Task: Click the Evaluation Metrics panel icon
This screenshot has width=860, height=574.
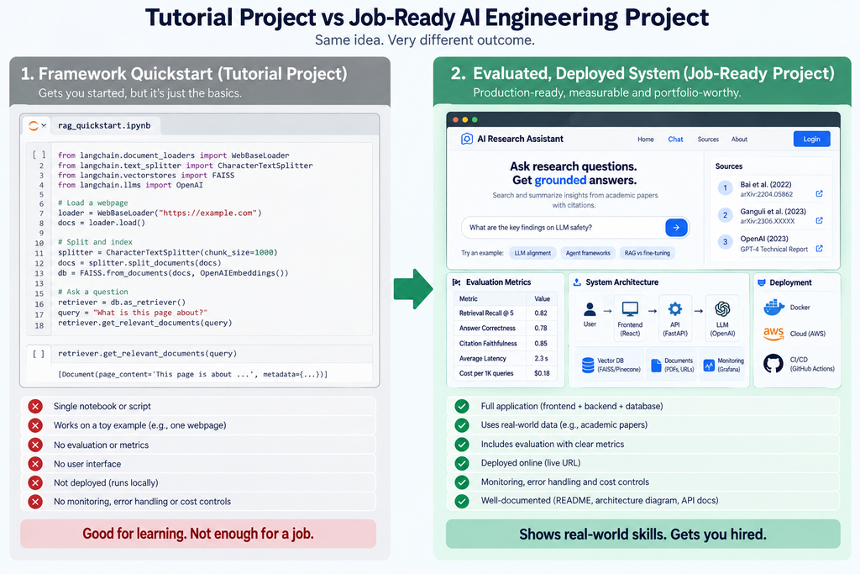Action: (x=456, y=282)
